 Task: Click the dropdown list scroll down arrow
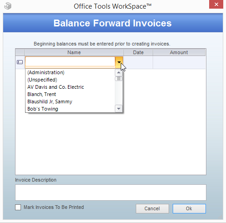[x=118, y=109]
